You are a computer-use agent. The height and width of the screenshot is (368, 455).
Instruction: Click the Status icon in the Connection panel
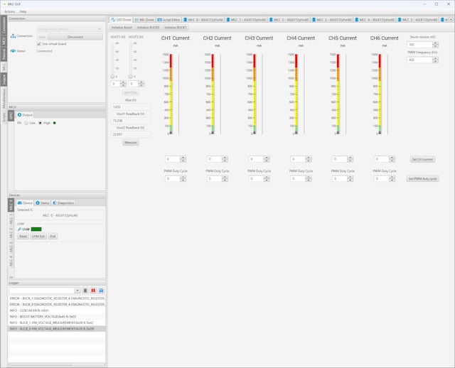click(13, 50)
